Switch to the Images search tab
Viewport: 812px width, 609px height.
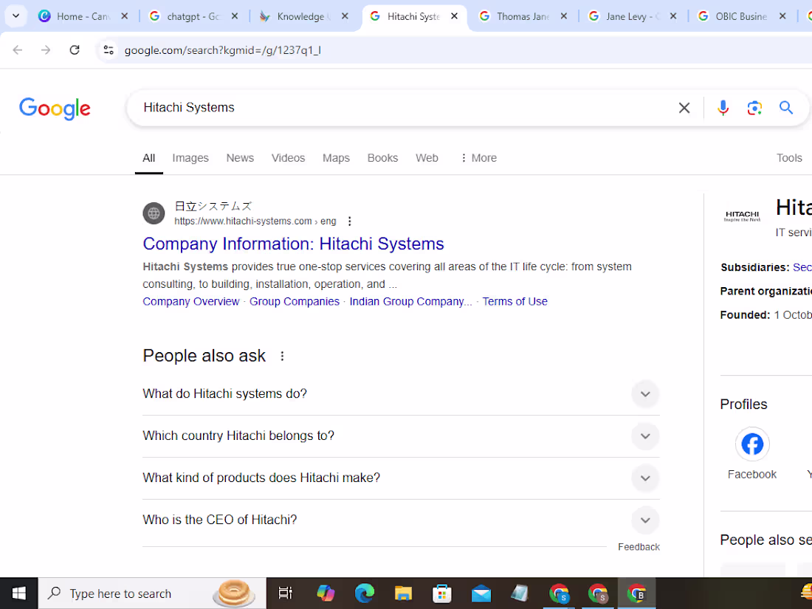[190, 157]
